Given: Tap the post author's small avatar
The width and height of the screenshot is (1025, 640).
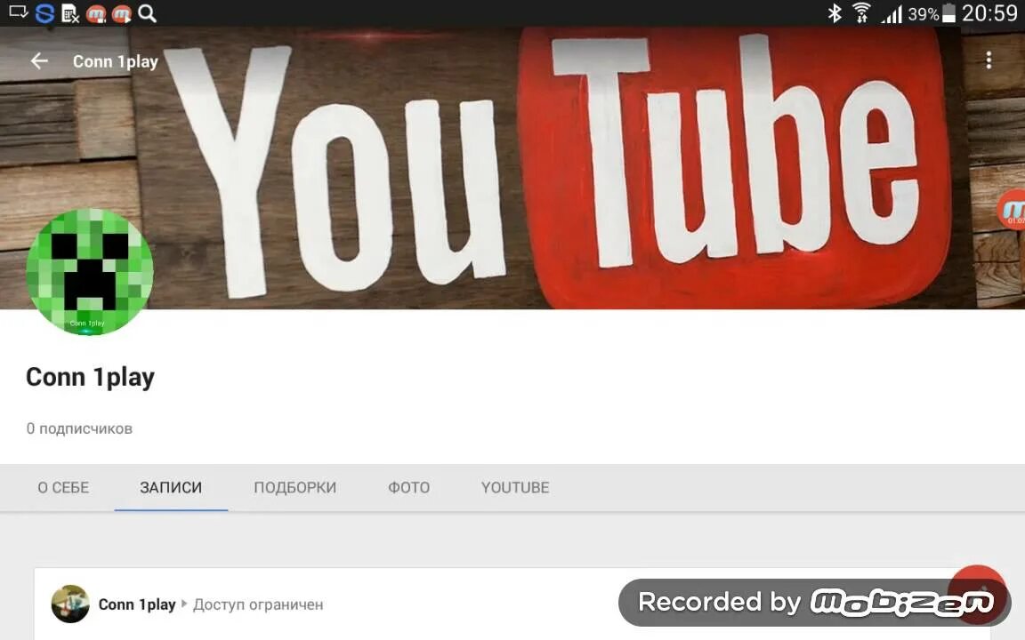Looking at the screenshot, I should [70, 604].
